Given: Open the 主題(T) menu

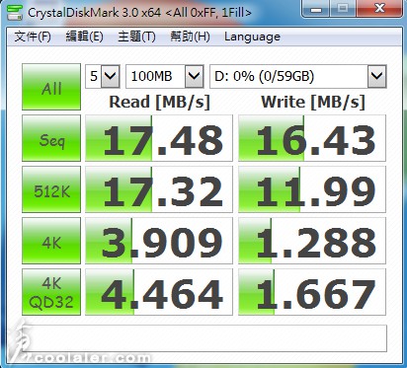Looking at the screenshot, I should (136, 37).
